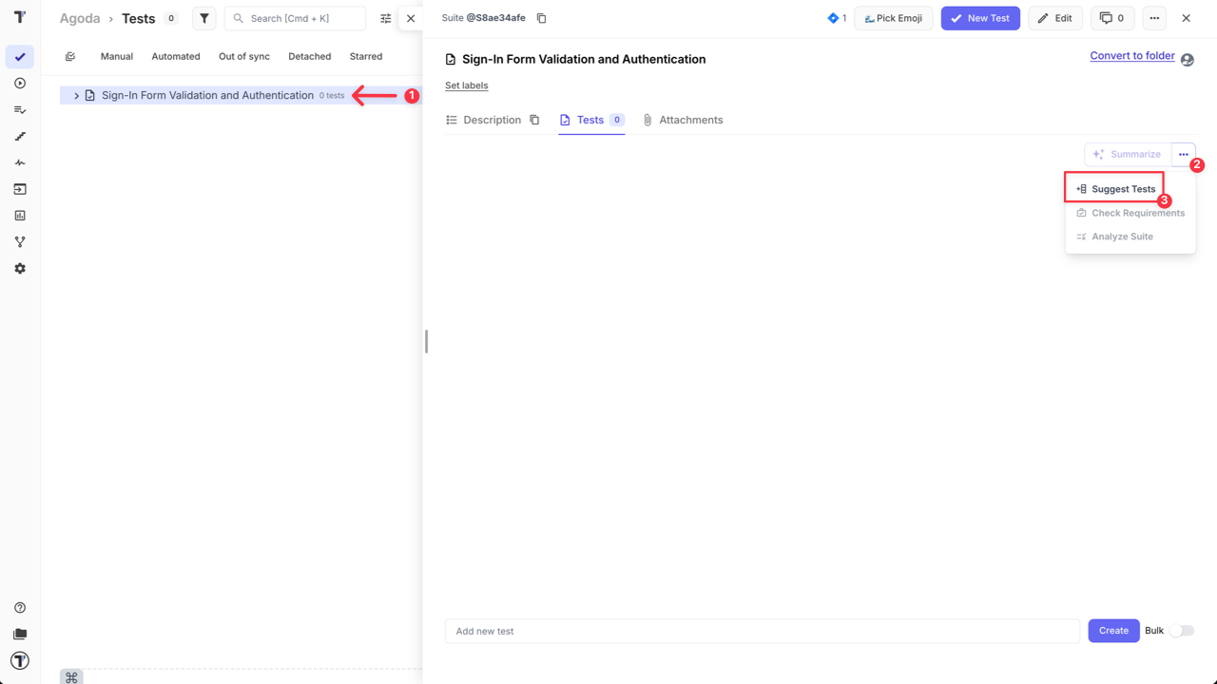Copy the suite ID with the copy icon
Image resolution: width=1217 pixels, height=684 pixels.
click(541, 17)
